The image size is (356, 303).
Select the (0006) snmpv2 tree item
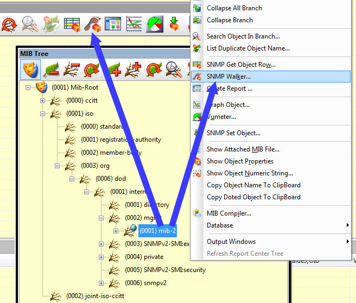[145, 283]
